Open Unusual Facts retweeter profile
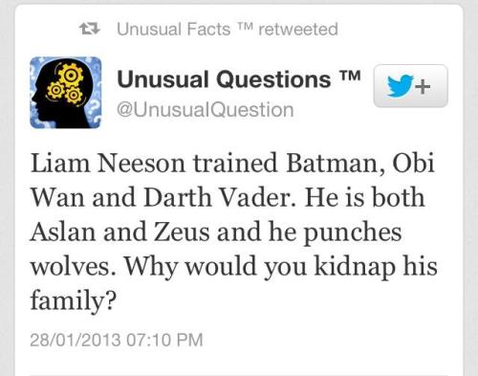478x376 pixels. tap(174, 30)
